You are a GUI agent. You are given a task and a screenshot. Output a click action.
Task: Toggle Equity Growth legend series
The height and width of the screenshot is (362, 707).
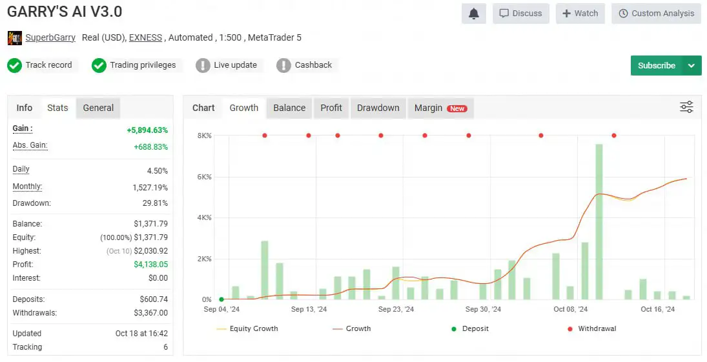tap(247, 328)
